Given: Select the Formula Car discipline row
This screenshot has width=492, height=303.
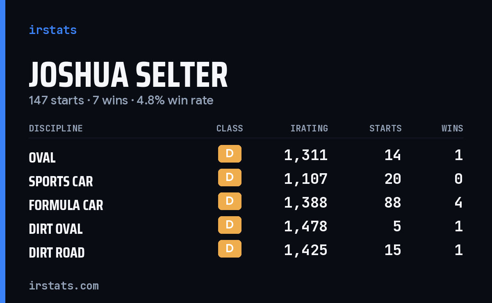Looking at the screenshot, I should click(x=246, y=203).
